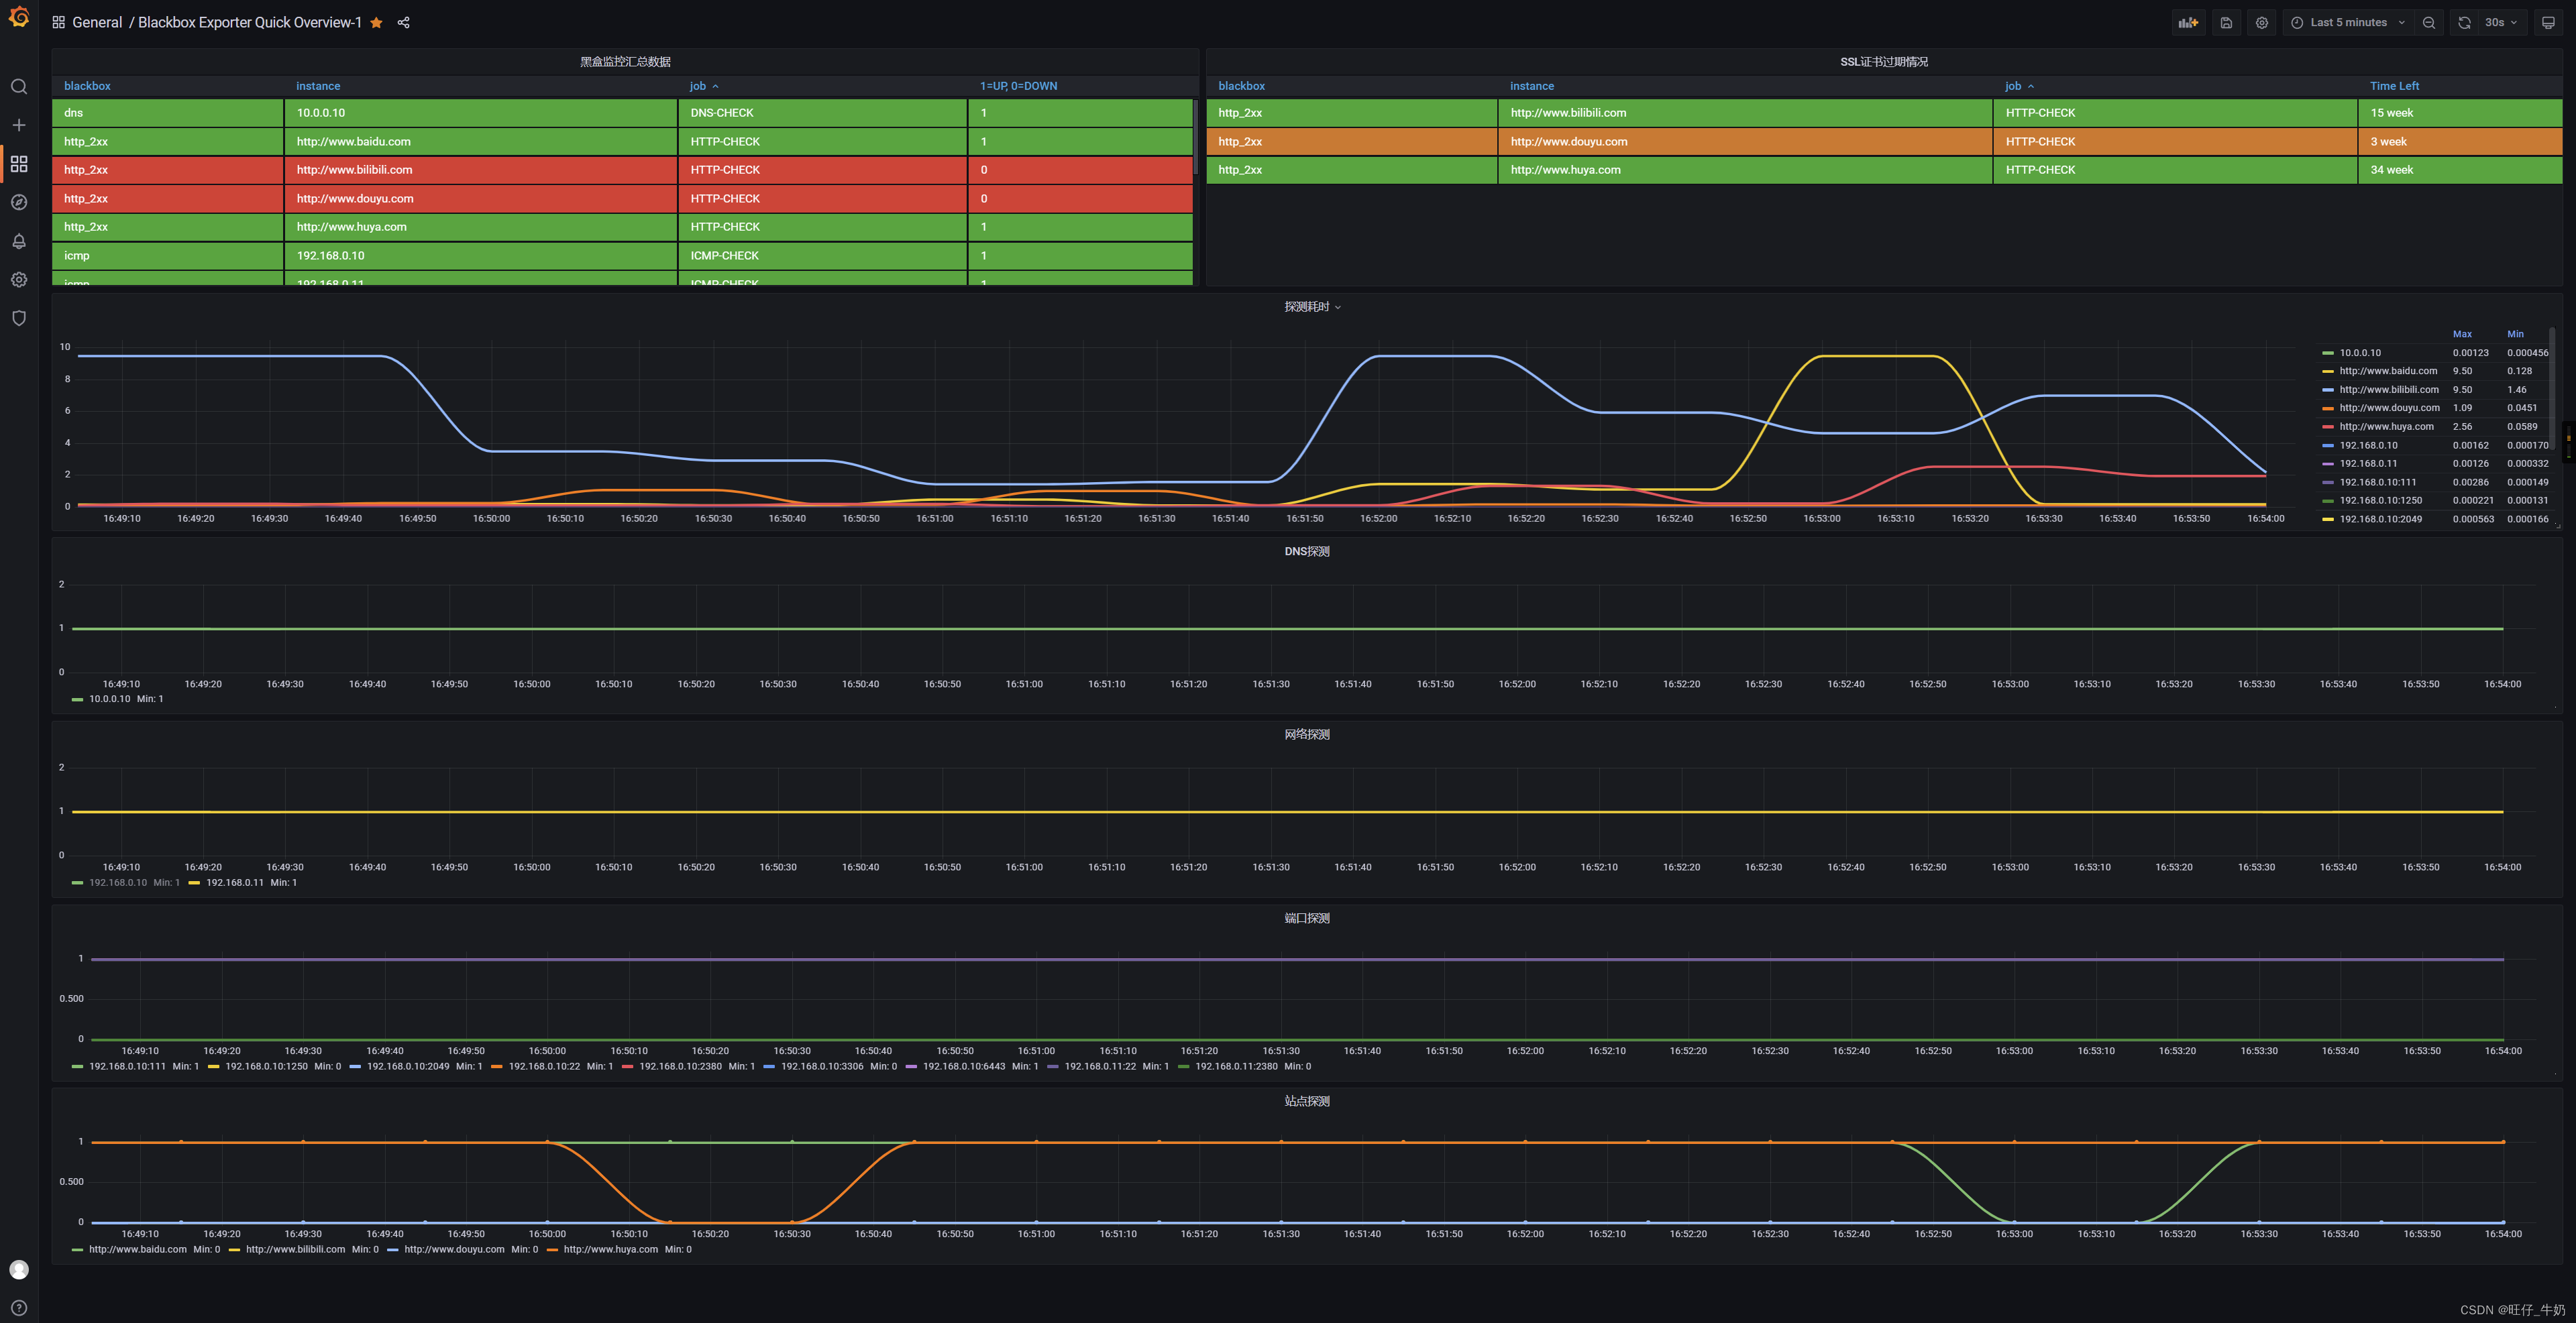This screenshot has width=2576, height=1323.
Task: Open Grafana home logo
Action: tap(19, 17)
